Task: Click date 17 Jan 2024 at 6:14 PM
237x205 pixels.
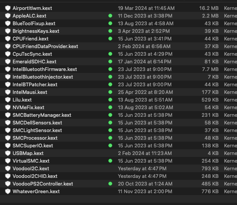Action: click(x=145, y=61)
